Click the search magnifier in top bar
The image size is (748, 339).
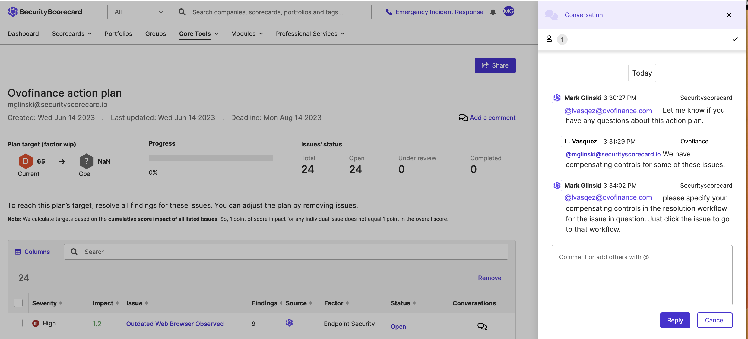tap(182, 12)
